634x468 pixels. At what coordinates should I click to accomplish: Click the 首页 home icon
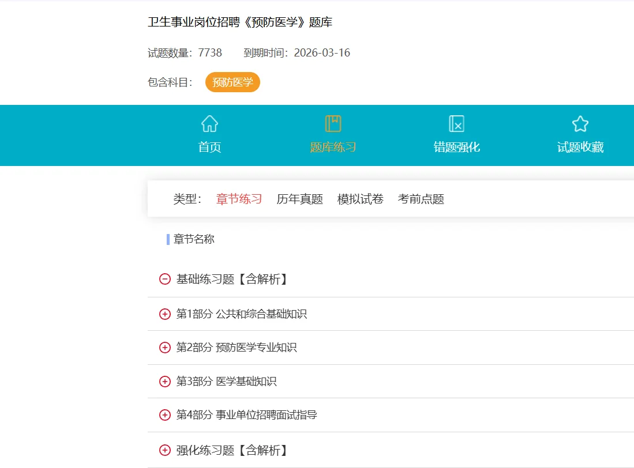(209, 123)
